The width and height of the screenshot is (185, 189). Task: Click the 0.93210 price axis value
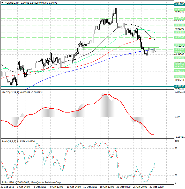point(180,80)
